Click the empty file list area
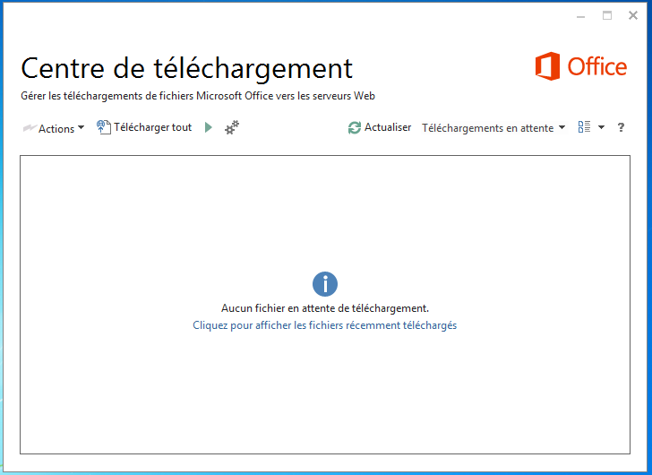The height and width of the screenshot is (475, 652). pos(325,394)
